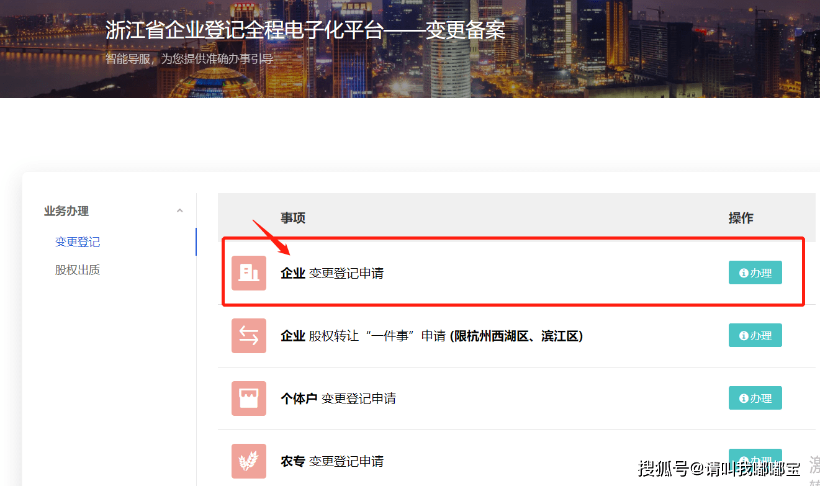The width and height of the screenshot is (820, 486).
Task: Click the 事项 column header
Action: point(293,218)
